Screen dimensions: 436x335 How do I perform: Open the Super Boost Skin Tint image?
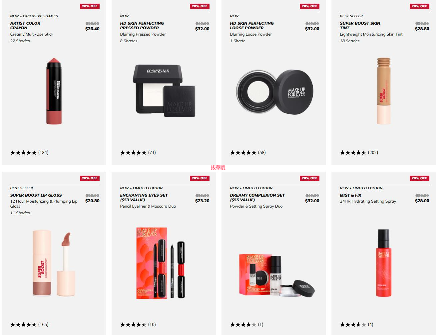click(x=383, y=91)
